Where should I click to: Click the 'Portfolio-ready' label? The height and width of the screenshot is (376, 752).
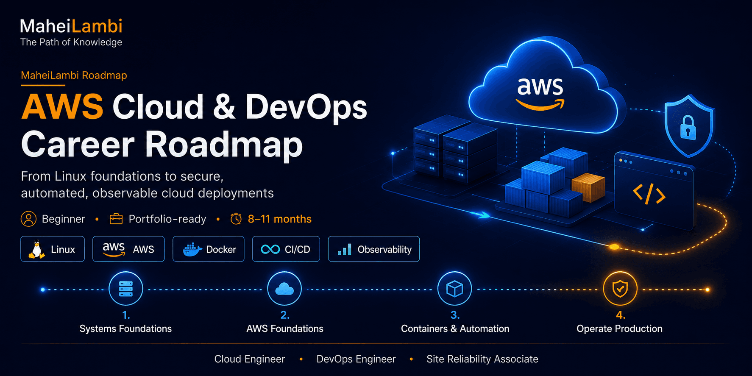tap(167, 219)
